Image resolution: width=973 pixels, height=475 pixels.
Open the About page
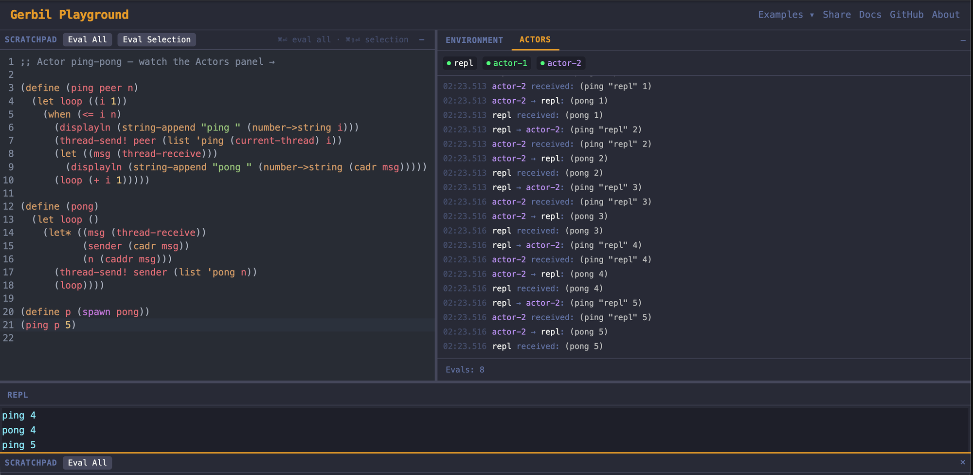pyautogui.click(x=945, y=15)
